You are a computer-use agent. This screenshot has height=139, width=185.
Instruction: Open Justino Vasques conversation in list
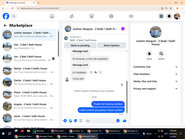[x=28, y=34]
